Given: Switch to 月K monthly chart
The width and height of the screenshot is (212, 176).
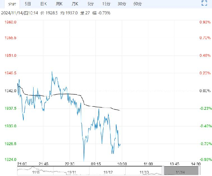Looking at the screenshot, I should pyautogui.click(x=75, y=4).
